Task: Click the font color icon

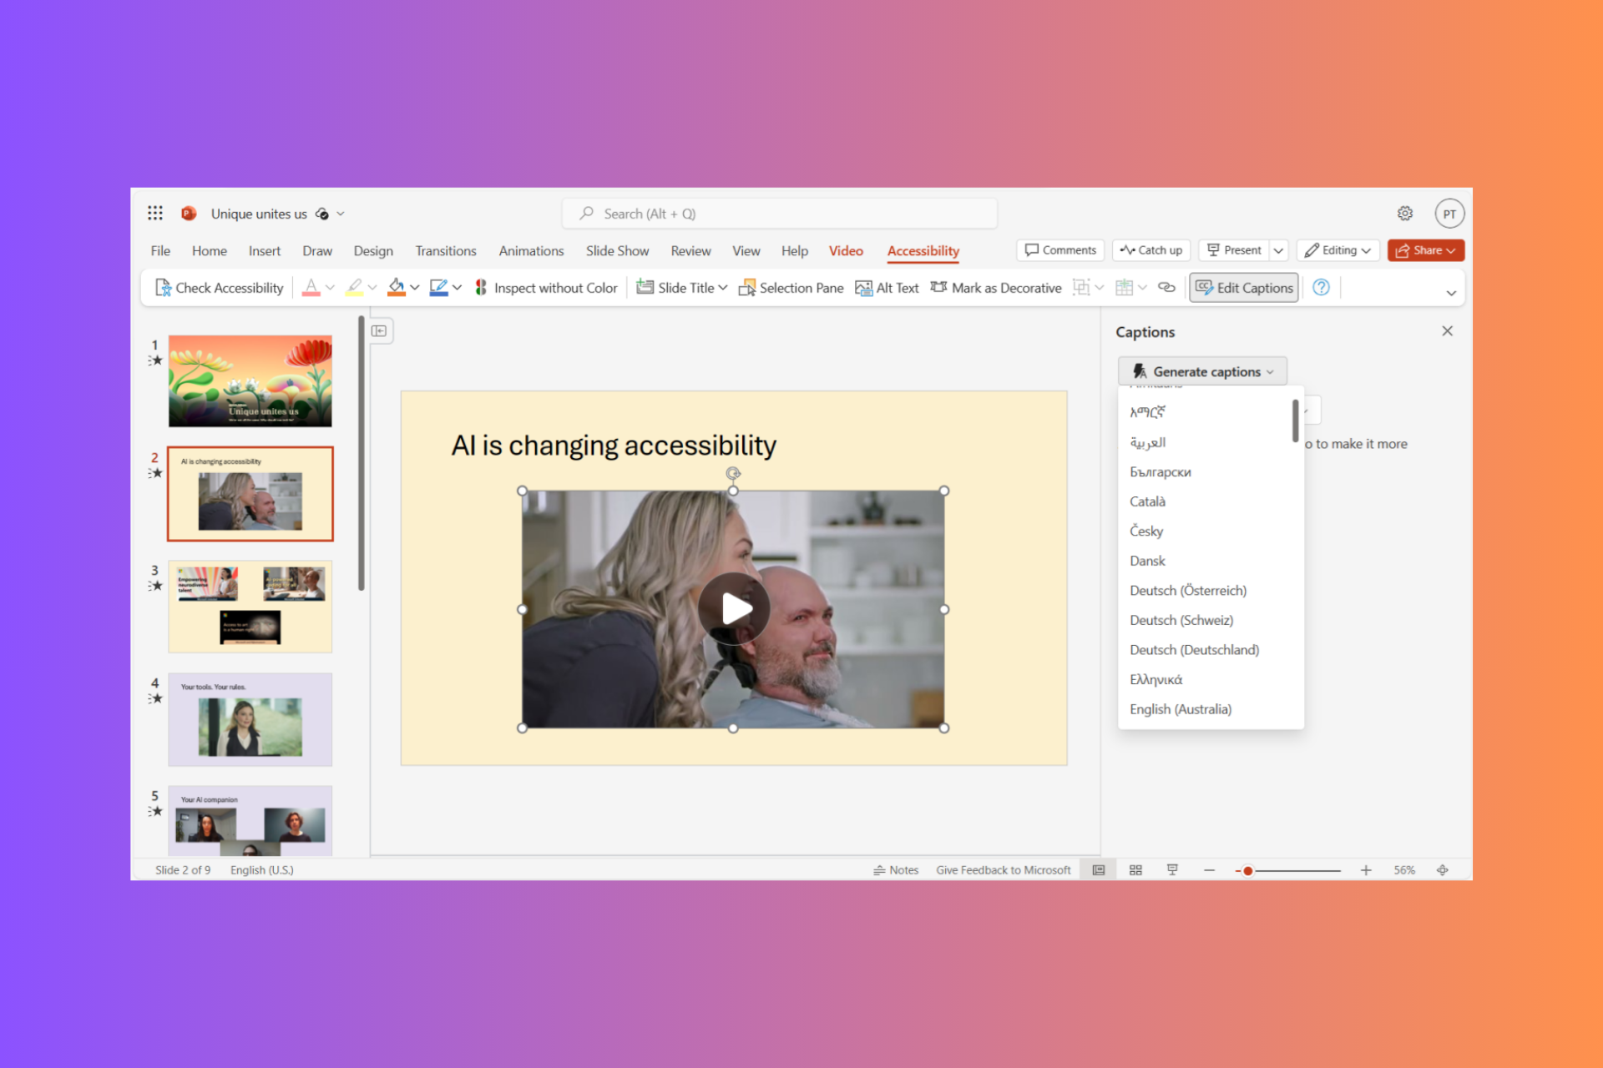Action: (311, 288)
